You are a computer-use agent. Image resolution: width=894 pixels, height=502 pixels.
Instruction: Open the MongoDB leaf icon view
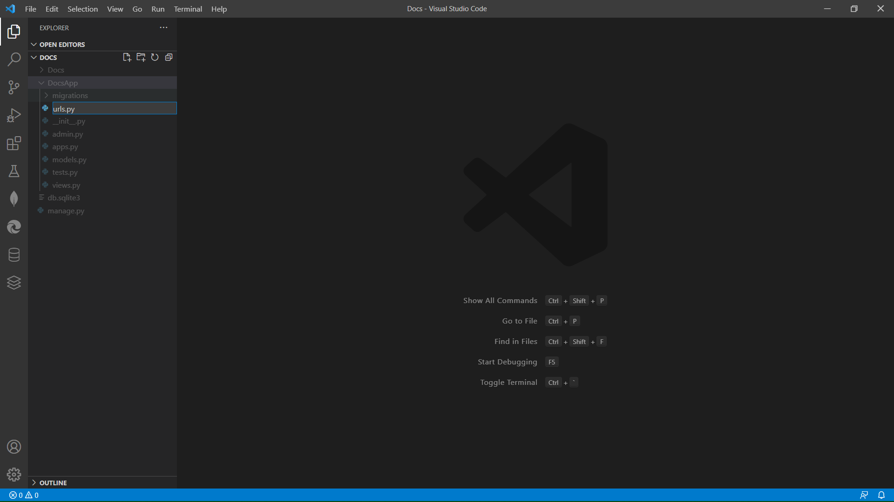[14, 199]
